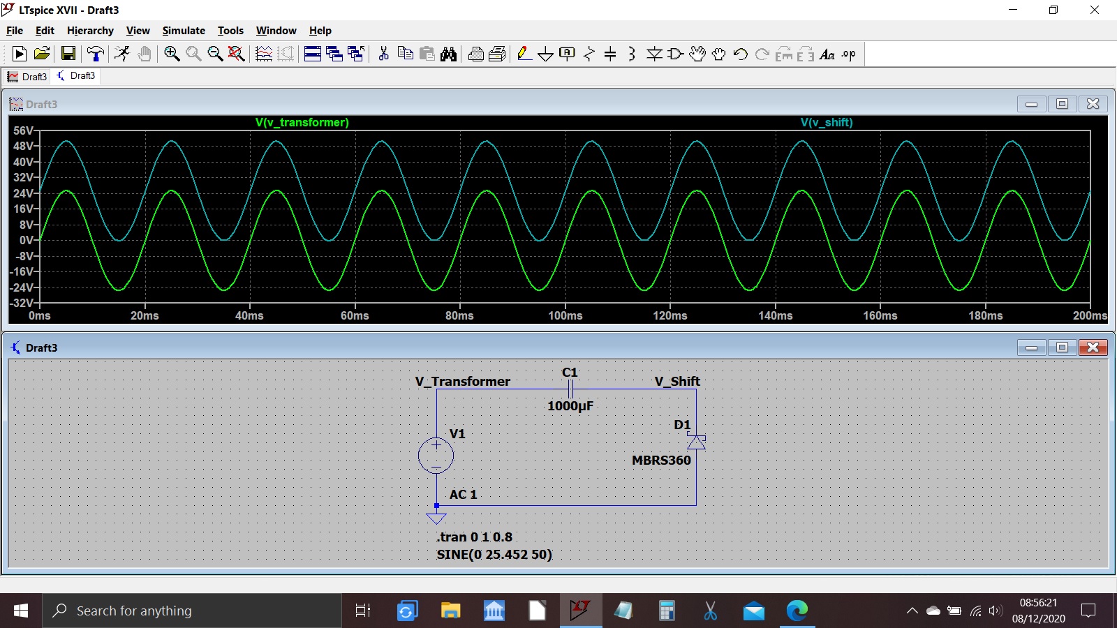Open the Window menu

coord(276,31)
